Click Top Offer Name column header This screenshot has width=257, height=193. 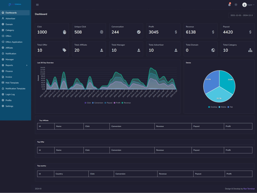tap(69, 150)
